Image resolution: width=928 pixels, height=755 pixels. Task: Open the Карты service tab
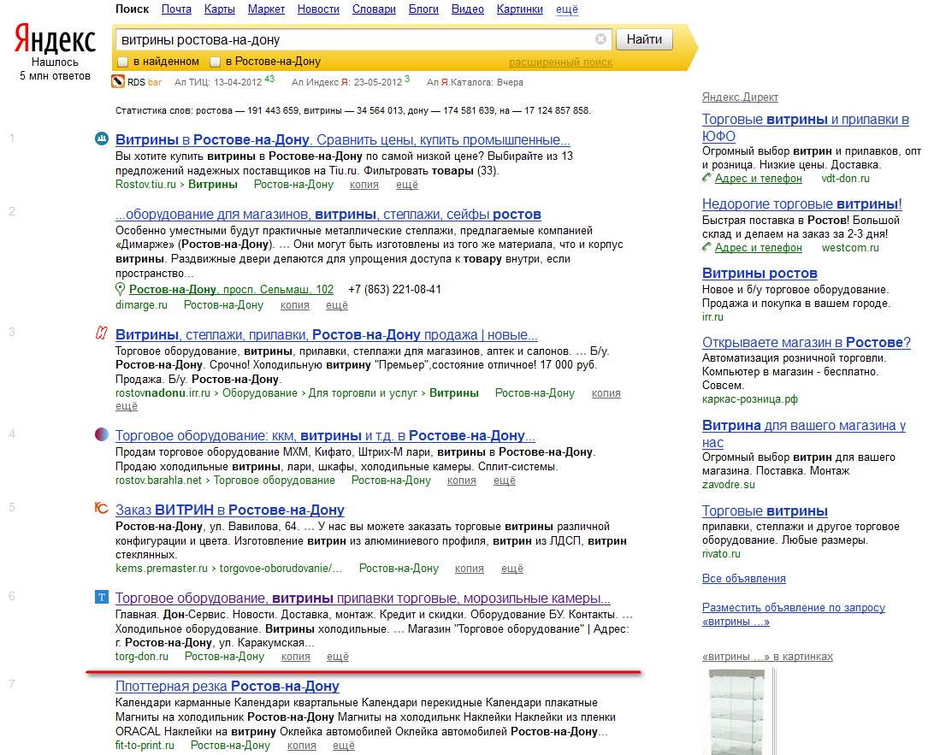coord(220,9)
